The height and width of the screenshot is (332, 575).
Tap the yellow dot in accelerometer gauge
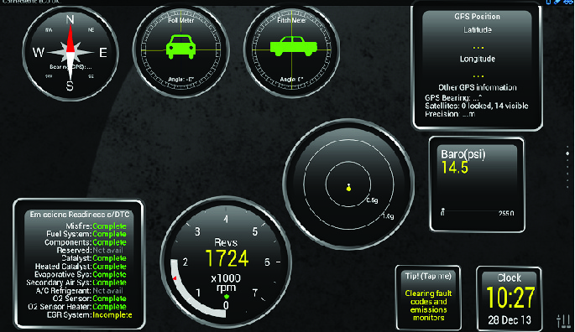pos(348,188)
